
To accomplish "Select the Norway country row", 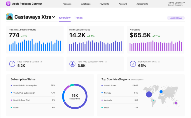I will click(x=120, y=93).
